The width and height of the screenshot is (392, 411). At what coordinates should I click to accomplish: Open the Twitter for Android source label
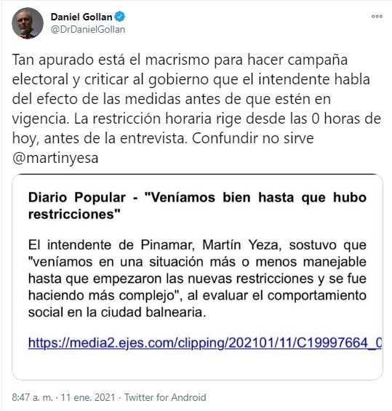coord(165,397)
